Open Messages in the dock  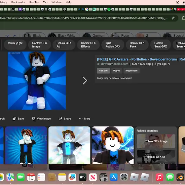(170, 177)
